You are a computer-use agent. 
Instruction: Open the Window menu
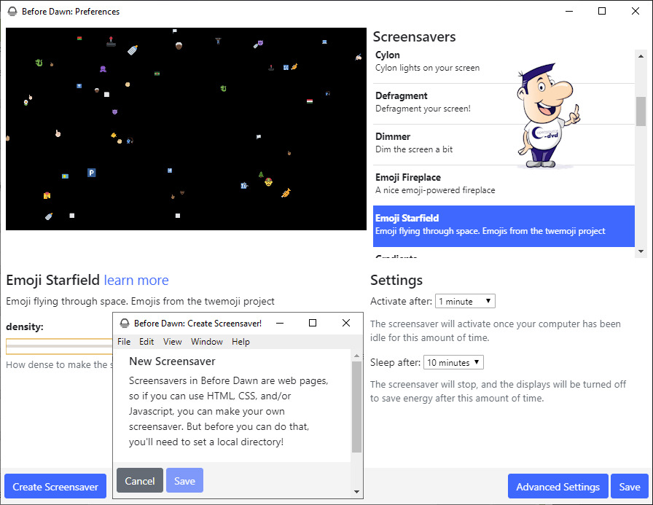(207, 342)
